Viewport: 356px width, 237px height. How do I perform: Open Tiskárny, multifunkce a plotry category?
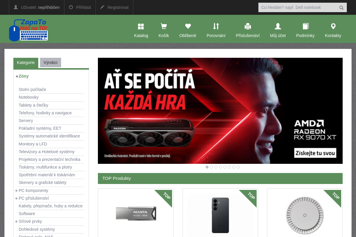point(45,167)
